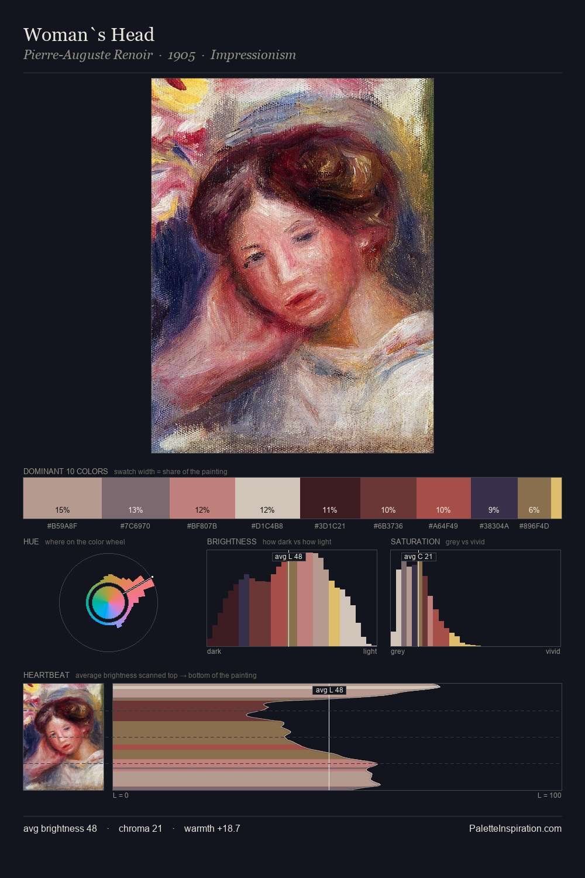Viewport: 585px width, 878px height.
Task: Click the avg L 48 marker in Heartbeat chart
Action: pyautogui.click(x=329, y=690)
